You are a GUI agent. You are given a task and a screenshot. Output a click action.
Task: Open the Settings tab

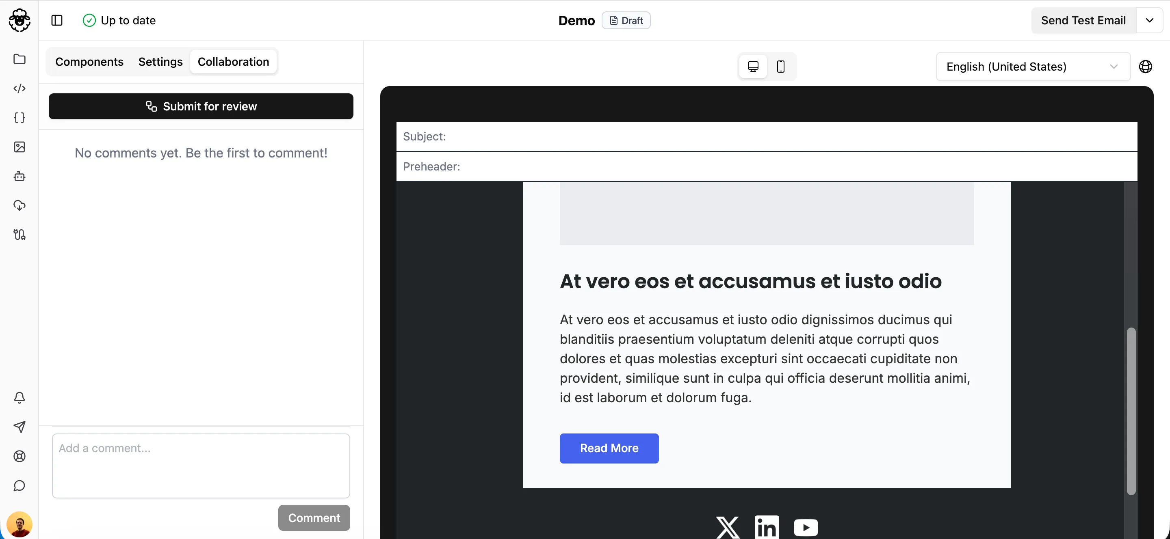point(160,62)
